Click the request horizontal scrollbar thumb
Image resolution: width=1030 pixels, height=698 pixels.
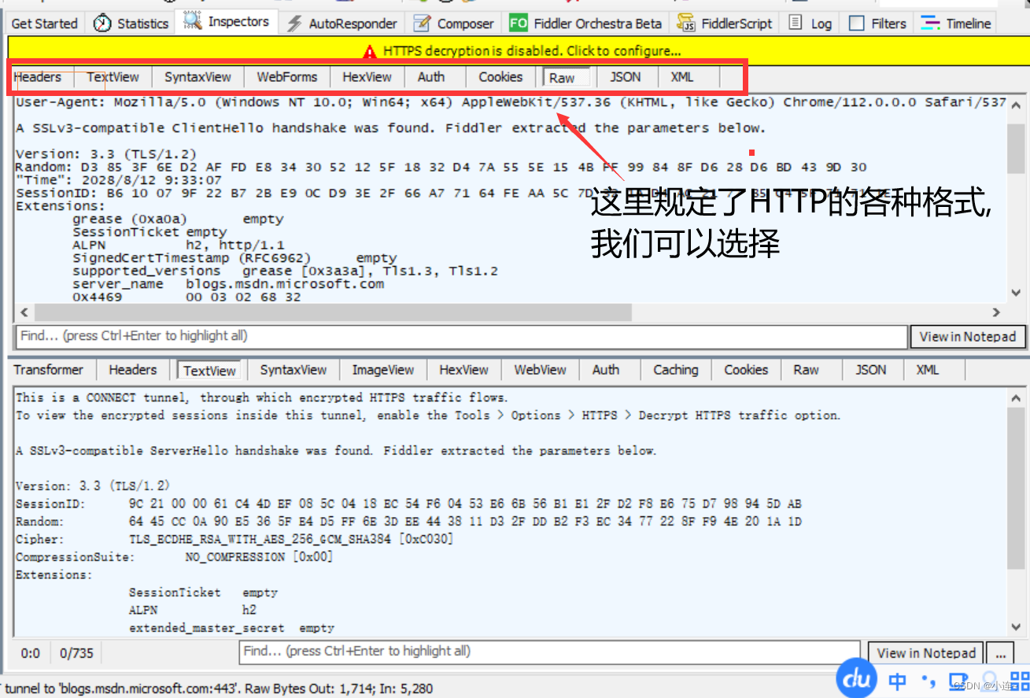click(x=331, y=312)
